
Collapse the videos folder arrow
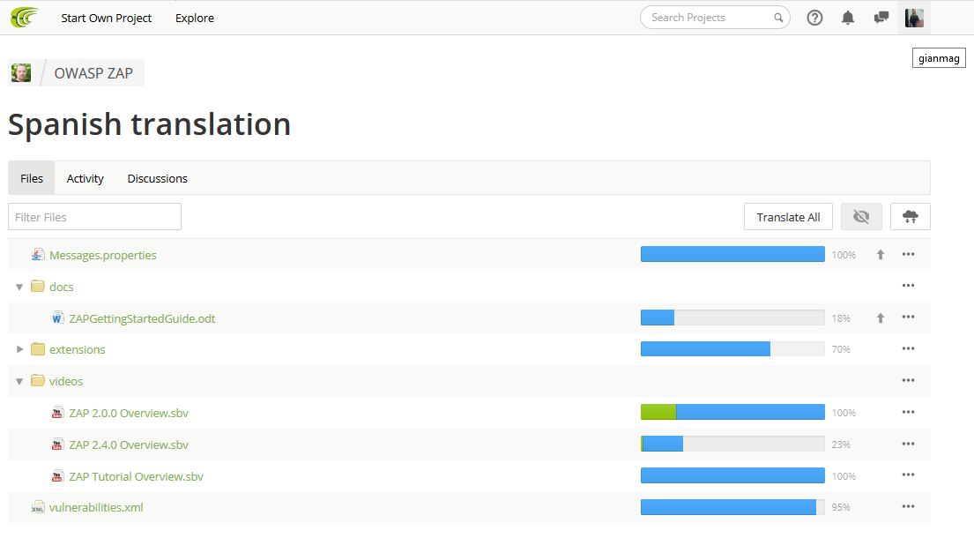(x=19, y=381)
